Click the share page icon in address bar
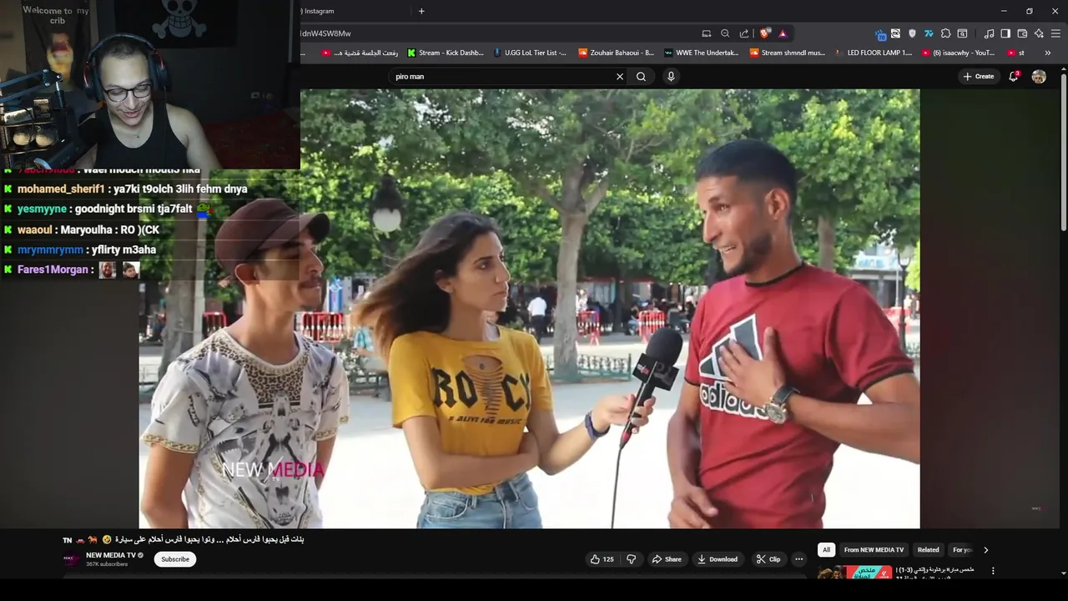Viewport: 1068px width, 601px height. (x=744, y=33)
